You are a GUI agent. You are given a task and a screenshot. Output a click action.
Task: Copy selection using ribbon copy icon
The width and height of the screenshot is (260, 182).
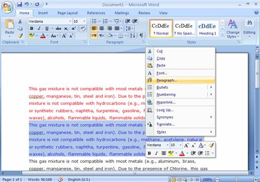[x=20, y=29]
